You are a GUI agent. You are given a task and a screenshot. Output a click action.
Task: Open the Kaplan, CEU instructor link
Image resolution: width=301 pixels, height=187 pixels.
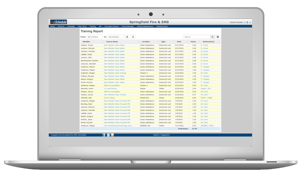[206, 88]
